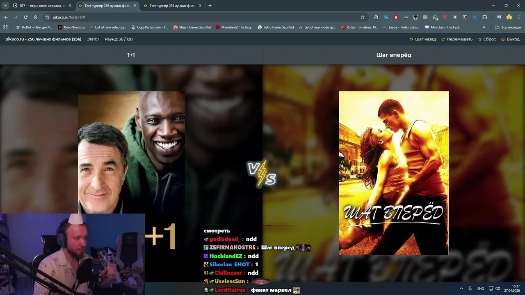Bookmark this page with the star
This screenshot has width=525, height=295.
363,17
